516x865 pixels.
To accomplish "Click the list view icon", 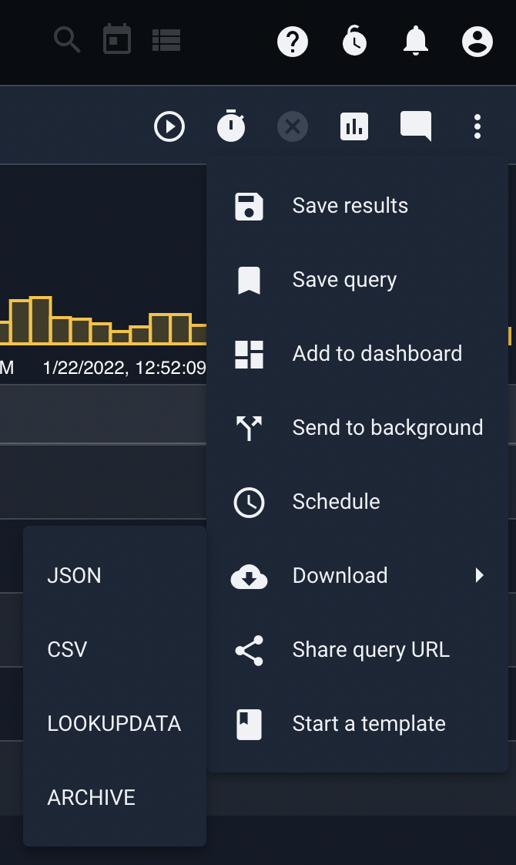I will pyautogui.click(x=166, y=40).
